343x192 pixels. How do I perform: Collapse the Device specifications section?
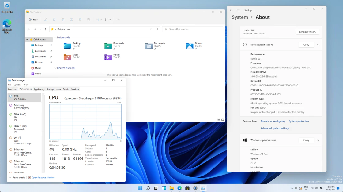click(x=318, y=45)
